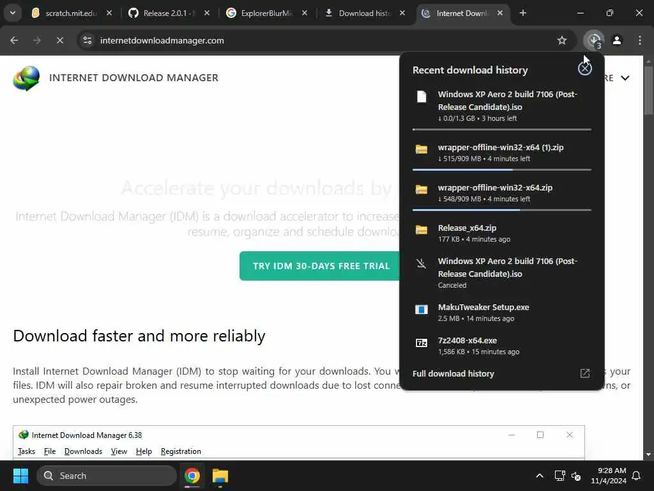Click the scrollbar down arrow
Screen dimensions: 654x491
coord(648,455)
